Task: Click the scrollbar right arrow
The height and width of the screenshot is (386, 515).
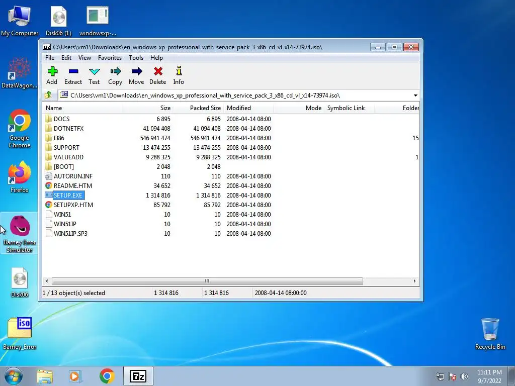Action: tap(414, 281)
